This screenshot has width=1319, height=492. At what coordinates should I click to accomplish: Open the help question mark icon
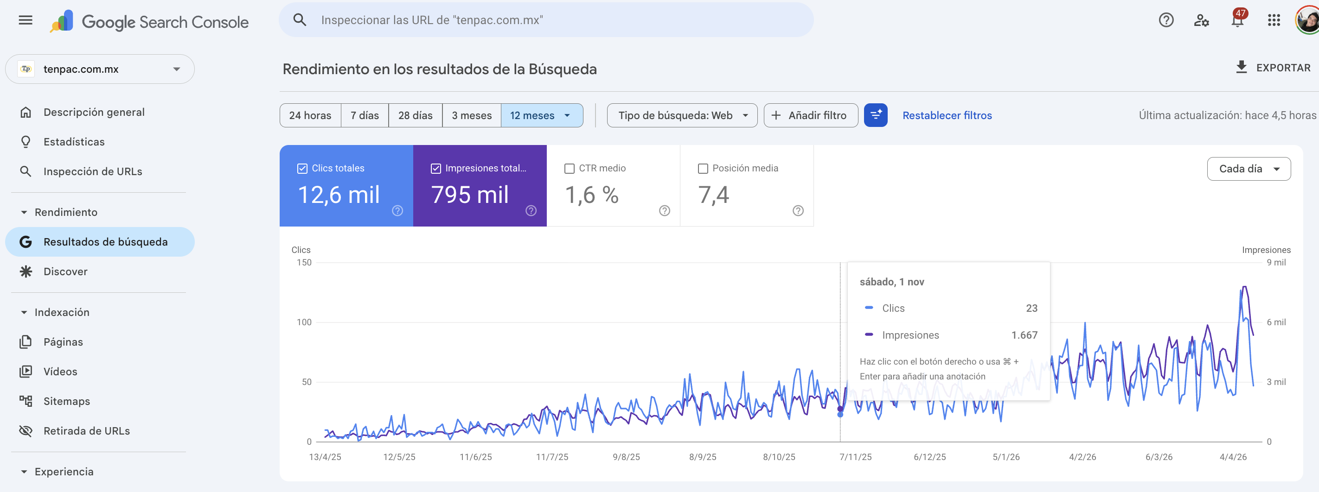point(1166,20)
